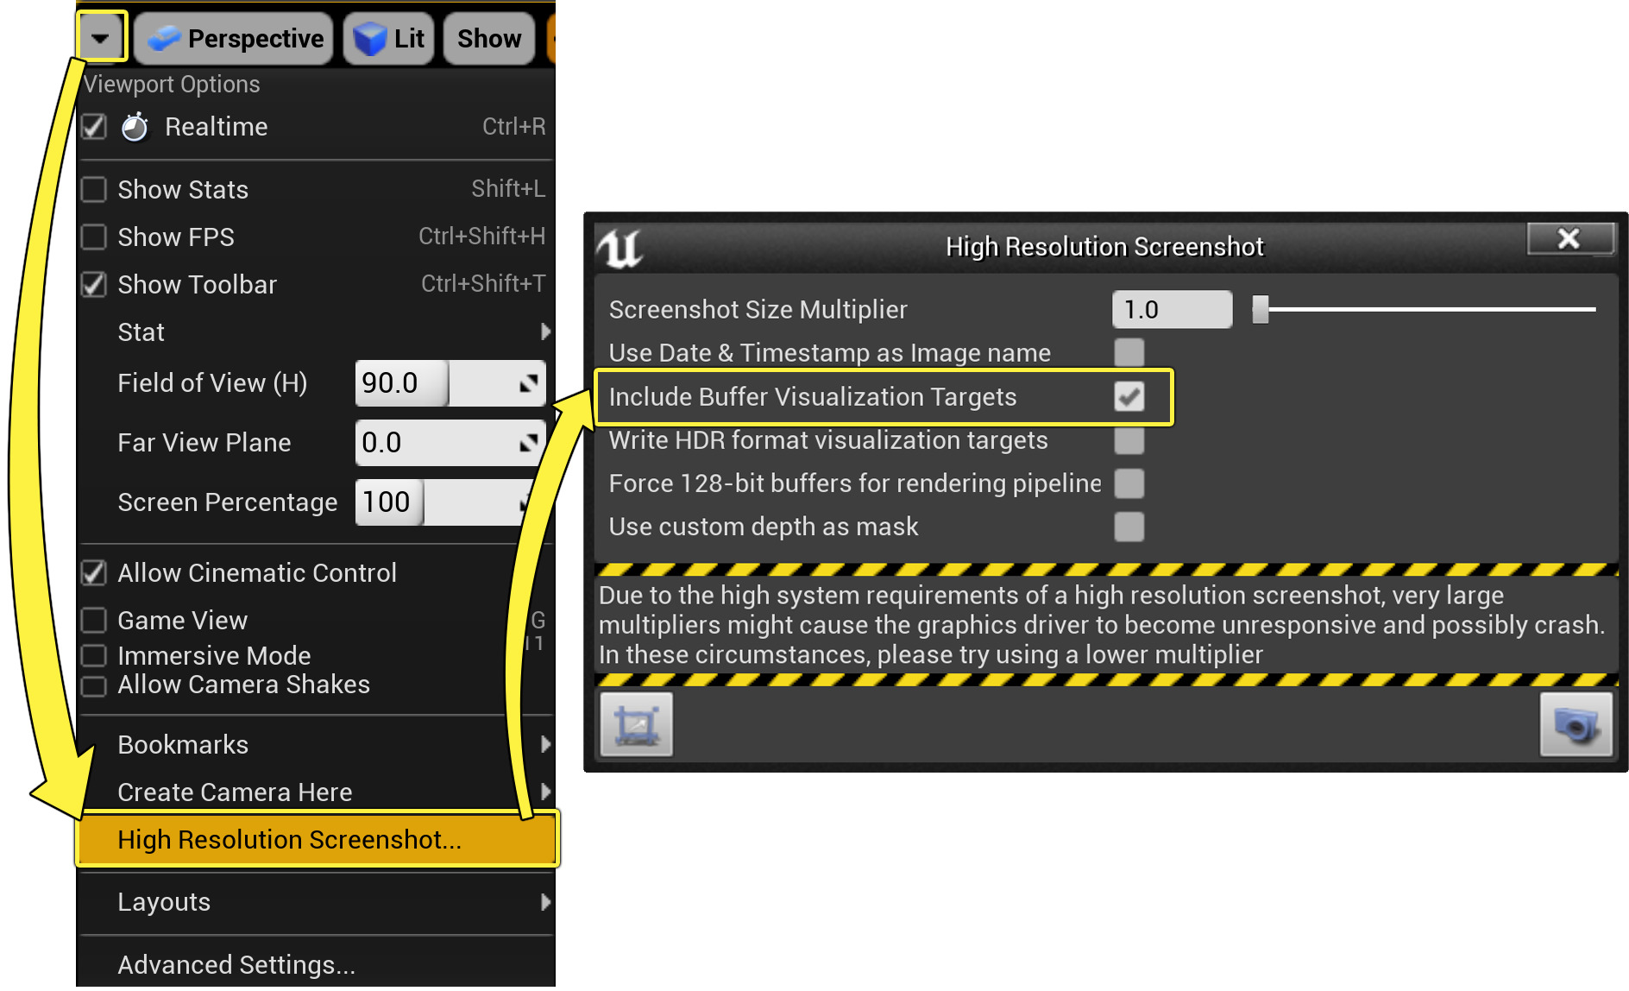
Task: Toggle Allow Cinematic Control checkbox
Action: [93, 572]
